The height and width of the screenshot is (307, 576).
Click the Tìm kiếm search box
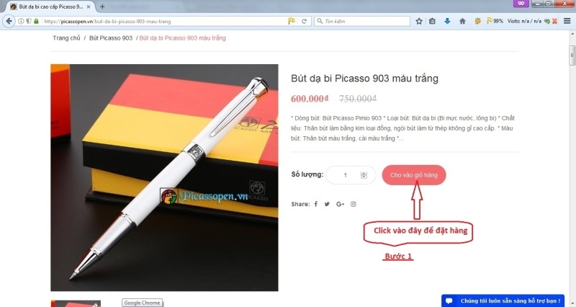tap(362, 22)
